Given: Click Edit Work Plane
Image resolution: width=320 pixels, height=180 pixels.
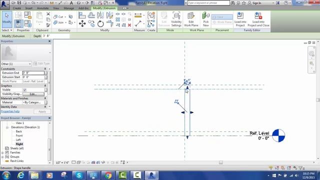Looking at the screenshot, I should 191,19.
